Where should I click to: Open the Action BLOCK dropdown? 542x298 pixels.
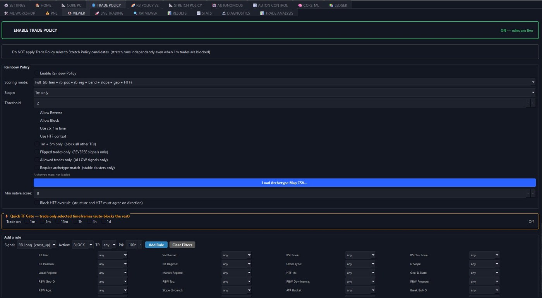point(82,245)
